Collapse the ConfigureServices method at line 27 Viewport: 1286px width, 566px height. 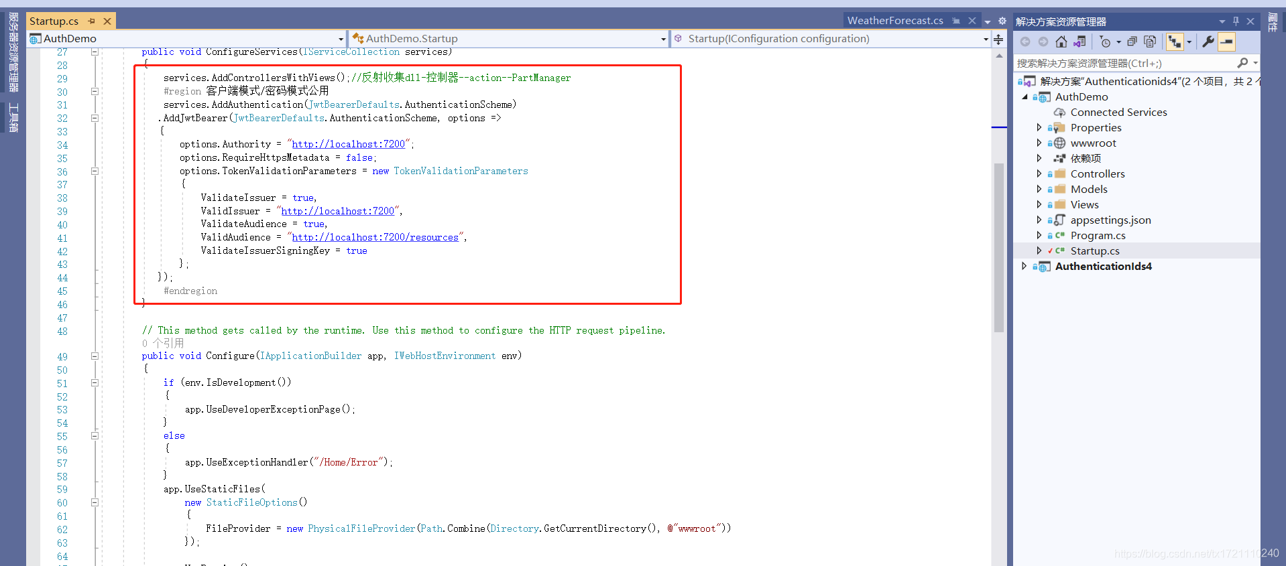[x=95, y=52]
